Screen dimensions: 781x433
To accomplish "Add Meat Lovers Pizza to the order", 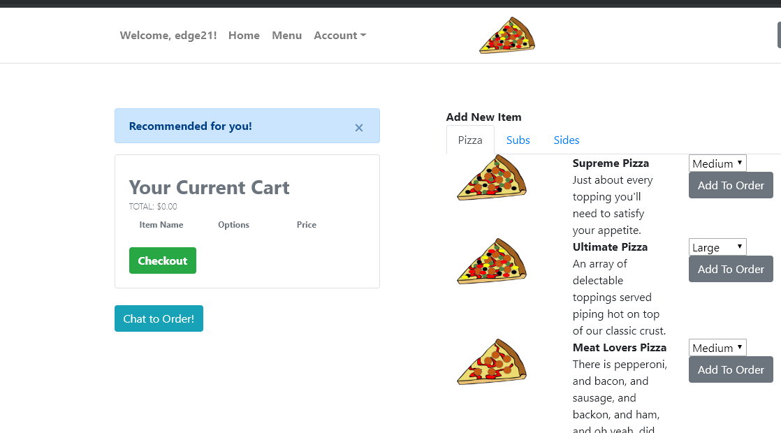I will point(731,369).
